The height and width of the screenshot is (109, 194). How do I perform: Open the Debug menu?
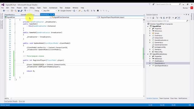(32, 8)
